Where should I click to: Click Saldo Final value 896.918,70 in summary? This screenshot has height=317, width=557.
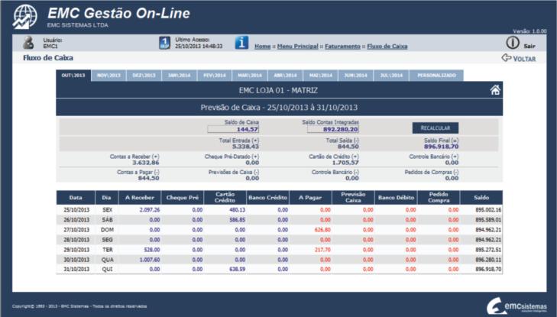coord(441,147)
